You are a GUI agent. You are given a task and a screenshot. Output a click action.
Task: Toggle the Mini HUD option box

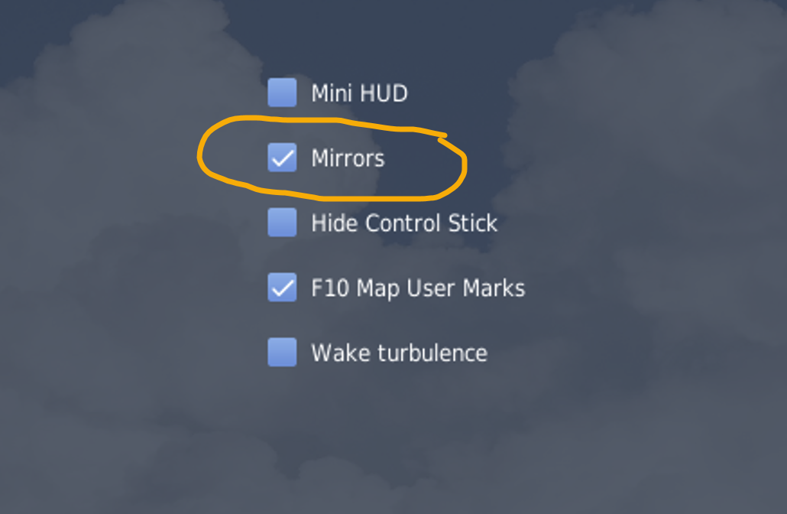click(282, 93)
